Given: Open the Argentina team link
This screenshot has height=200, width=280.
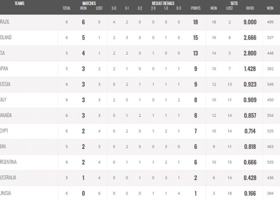Looking at the screenshot, I should click(8, 162).
